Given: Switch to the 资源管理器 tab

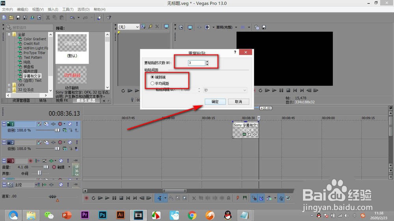Looking at the screenshot, I should point(21,100).
